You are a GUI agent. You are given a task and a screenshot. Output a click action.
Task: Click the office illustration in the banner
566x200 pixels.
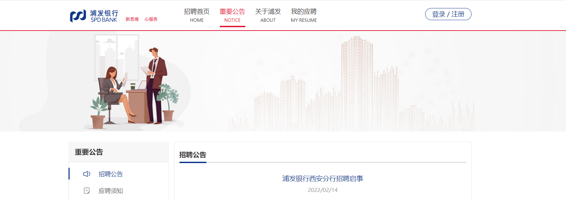(x=134, y=82)
